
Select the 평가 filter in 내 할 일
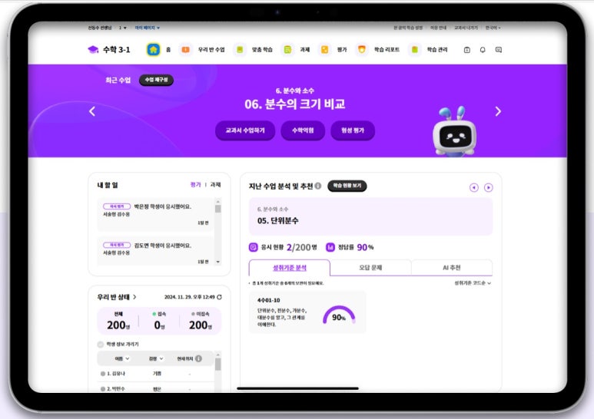(x=195, y=185)
